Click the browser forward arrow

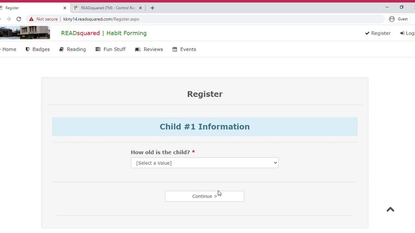[x=8, y=19]
